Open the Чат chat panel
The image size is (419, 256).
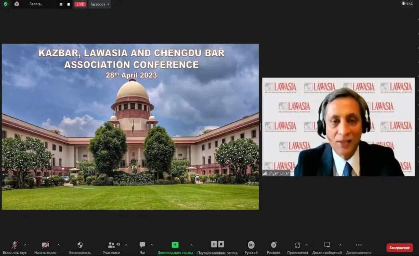pyautogui.click(x=142, y=248)
